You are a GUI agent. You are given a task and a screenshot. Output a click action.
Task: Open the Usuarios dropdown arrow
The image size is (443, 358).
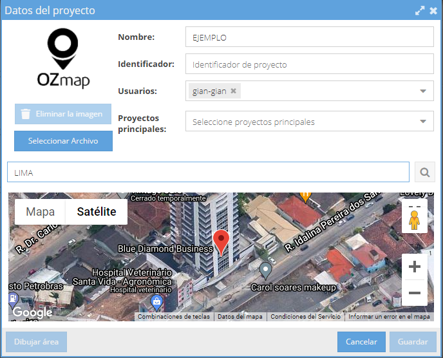pyautogui.click(x=423, y=91)
